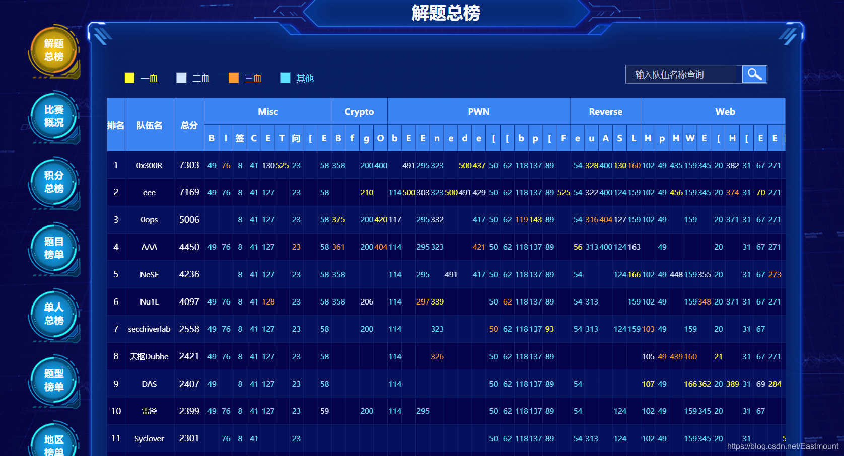Click the 队伍名 column header
The height and width of the screenshot is (456, 844).
[150, 125]
